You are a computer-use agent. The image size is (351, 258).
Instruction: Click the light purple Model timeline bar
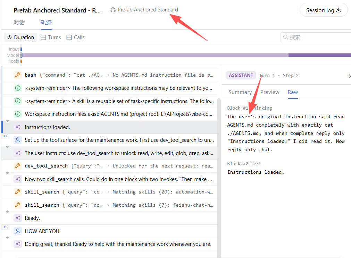click(155, 55)
